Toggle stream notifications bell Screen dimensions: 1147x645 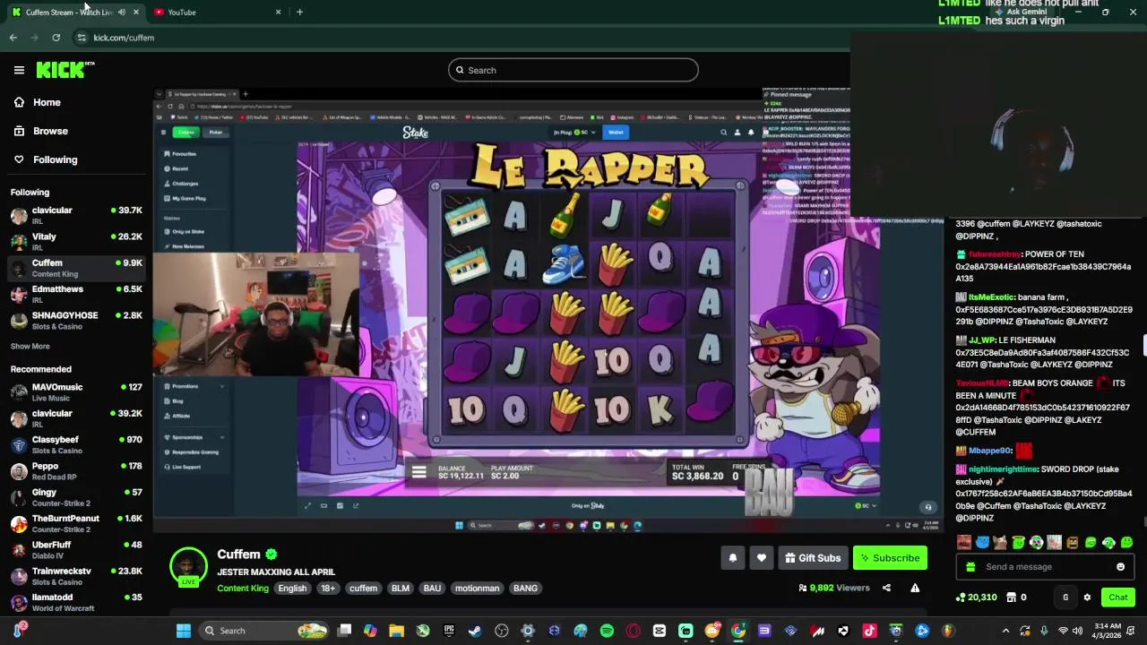pos(733,558)
